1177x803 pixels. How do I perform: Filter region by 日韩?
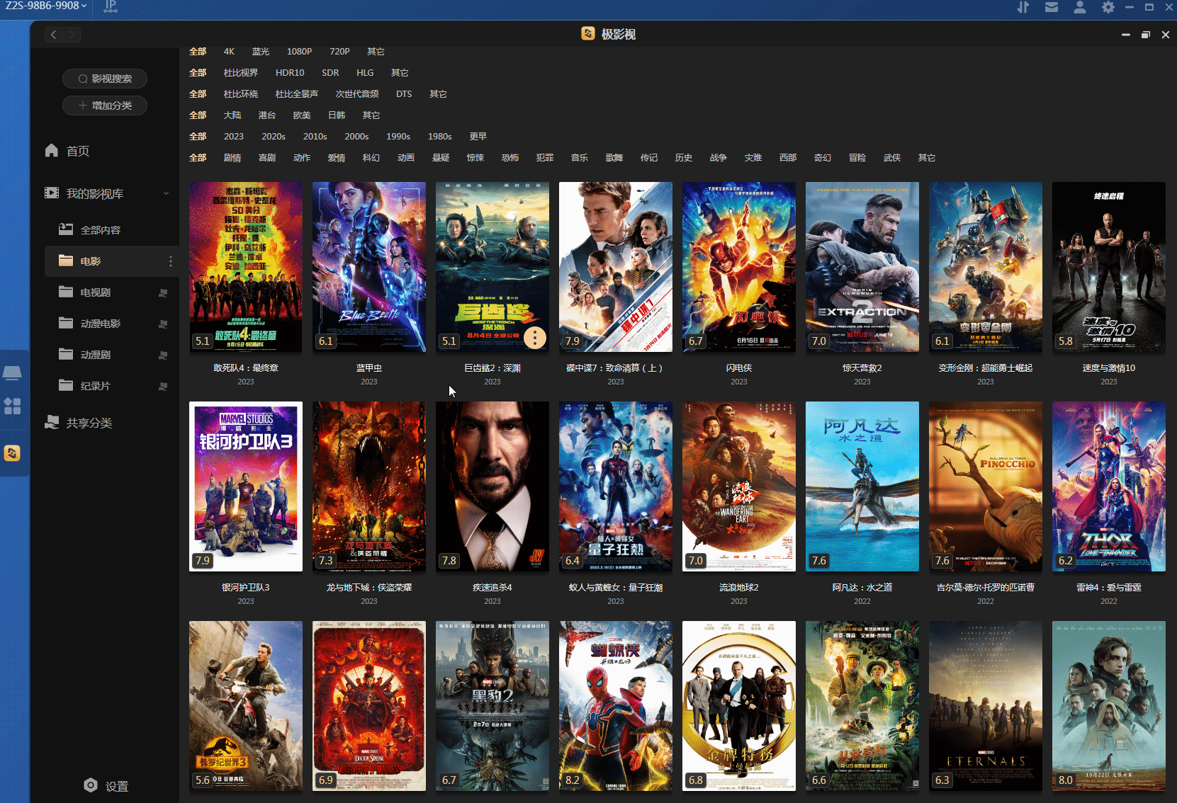point(337,115)
